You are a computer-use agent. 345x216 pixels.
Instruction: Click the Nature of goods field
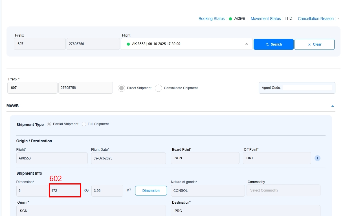[x=208, y=190]
